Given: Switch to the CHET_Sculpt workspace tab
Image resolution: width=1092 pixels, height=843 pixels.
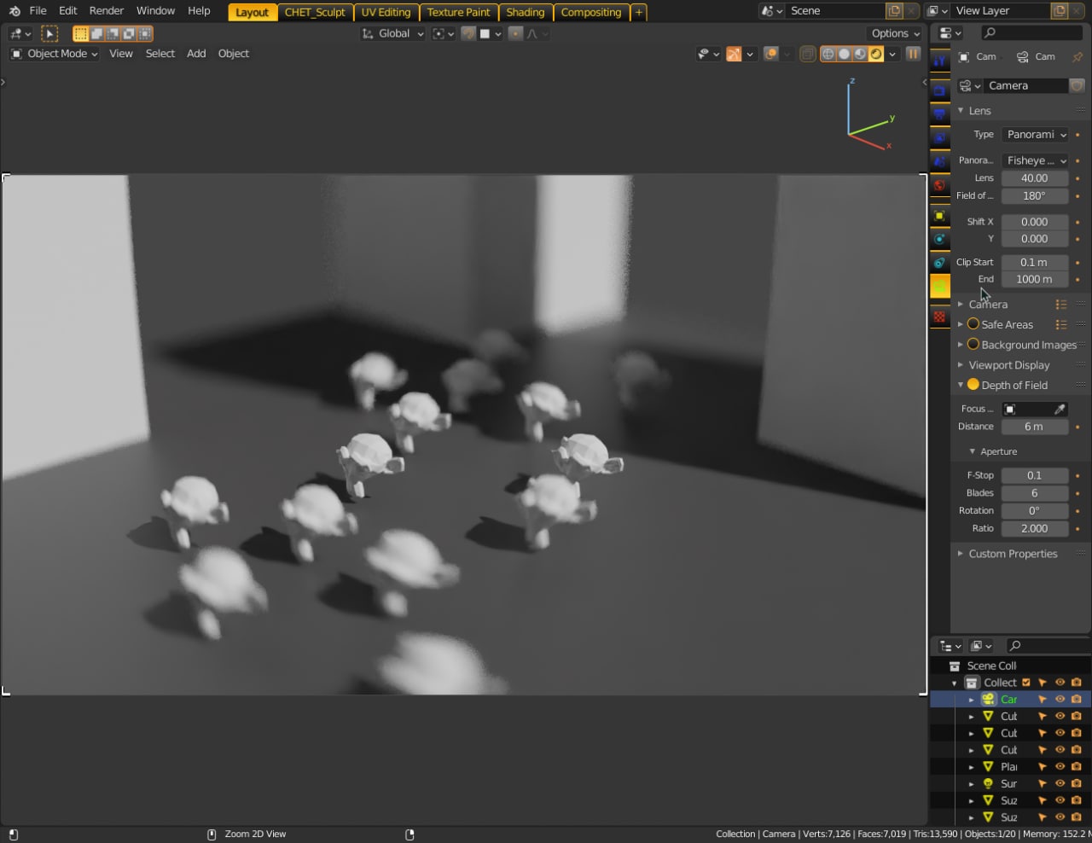Looking at the screenshot, I should [315, 12].
